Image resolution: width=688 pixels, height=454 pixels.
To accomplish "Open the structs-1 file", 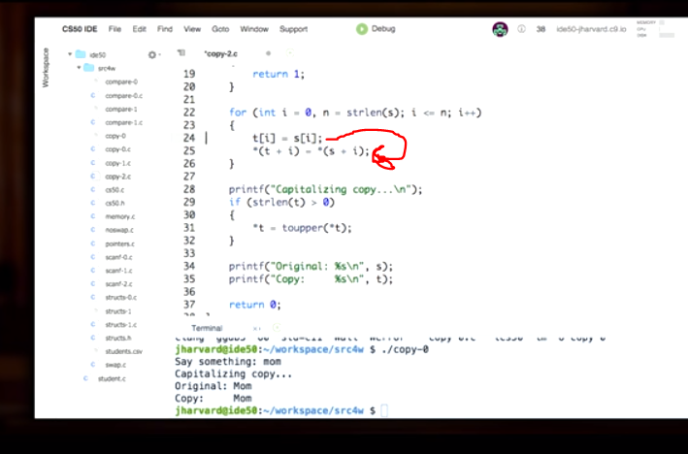I will [x=118, y=311].
